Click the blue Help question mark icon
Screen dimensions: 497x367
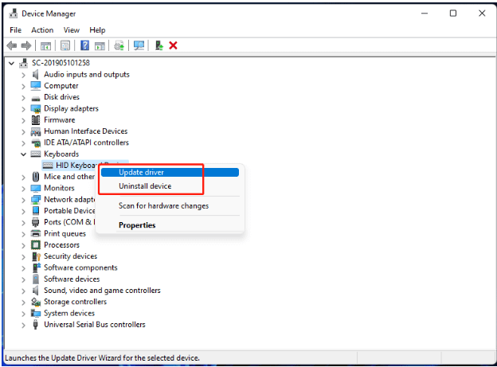tap(84, 45)
